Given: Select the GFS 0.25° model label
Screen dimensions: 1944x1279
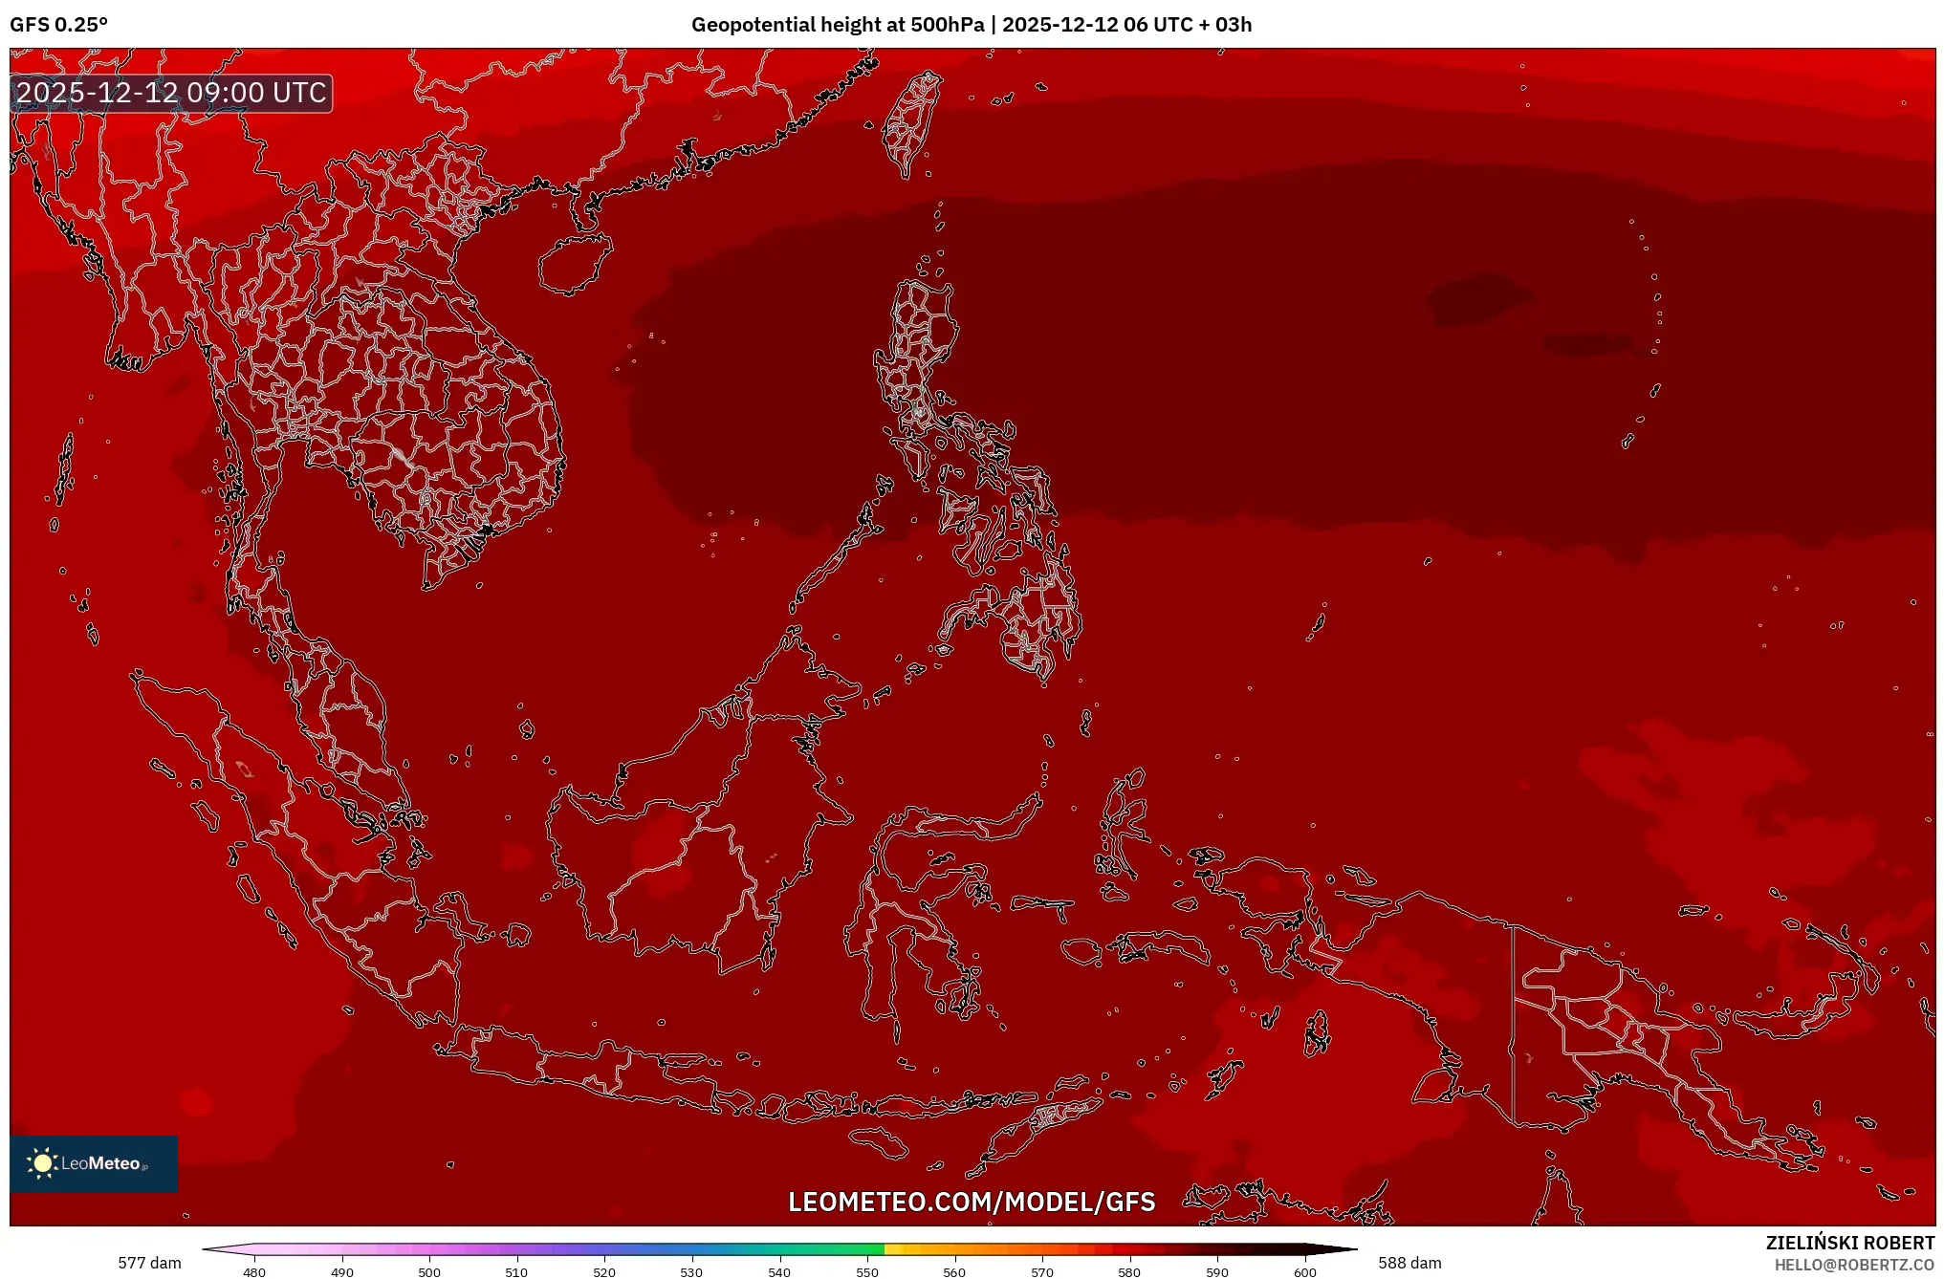Looking at the screenshot, I should pyautogui.click(x=59, y=25).
